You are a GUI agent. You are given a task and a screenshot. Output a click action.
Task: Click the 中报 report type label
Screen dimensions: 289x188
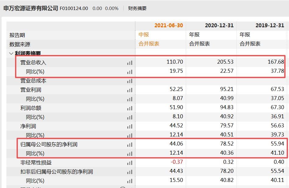click(x=145, y=35)
